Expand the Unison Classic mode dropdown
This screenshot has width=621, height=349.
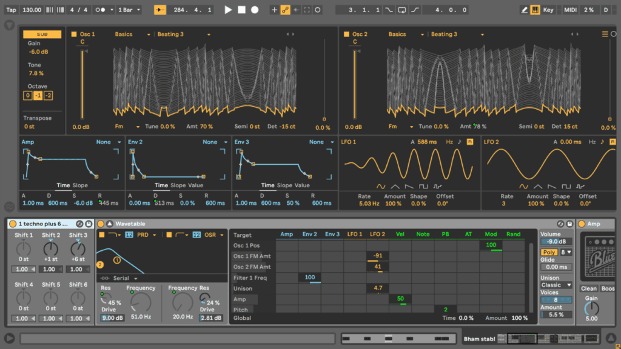tap(556, 285)
